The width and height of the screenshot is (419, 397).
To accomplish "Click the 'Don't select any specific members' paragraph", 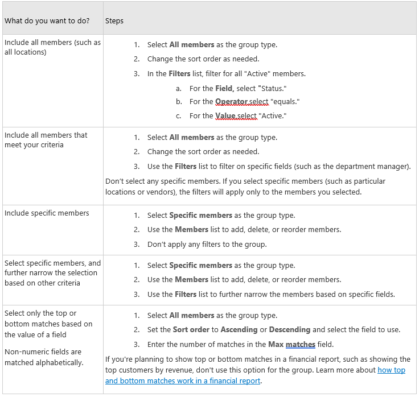I will 245,187.
